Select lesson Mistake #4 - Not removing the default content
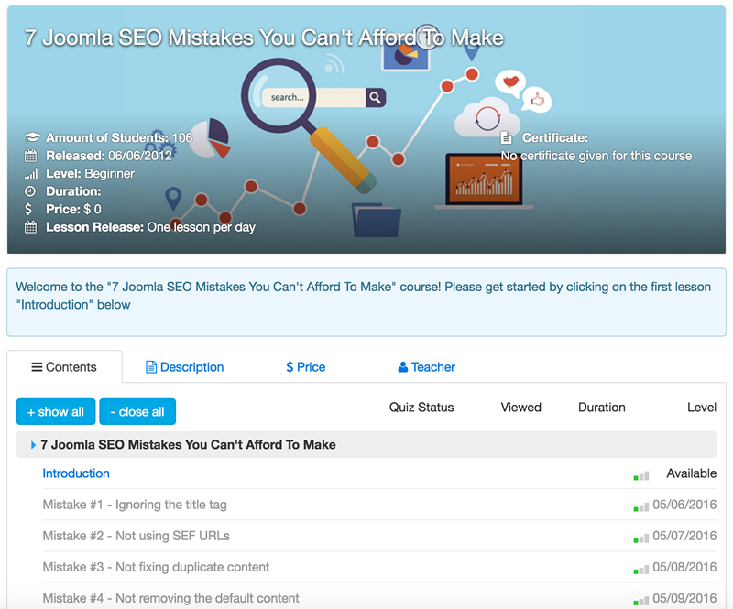733x609 pixels. [170, 598]
